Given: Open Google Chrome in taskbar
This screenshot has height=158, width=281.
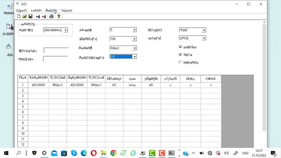Looking at the screenshot, I should [113, 153].
